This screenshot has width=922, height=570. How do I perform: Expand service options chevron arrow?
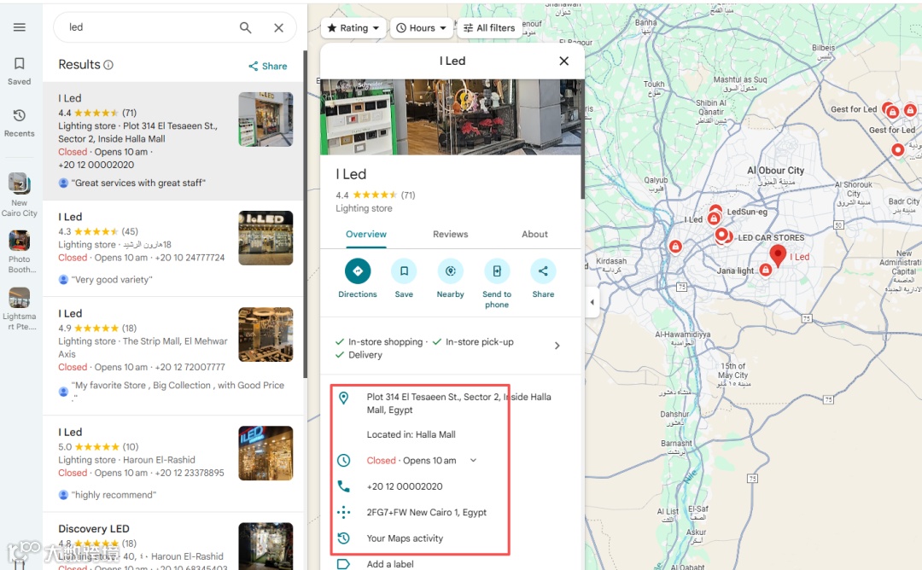click(x=557, y=346)
